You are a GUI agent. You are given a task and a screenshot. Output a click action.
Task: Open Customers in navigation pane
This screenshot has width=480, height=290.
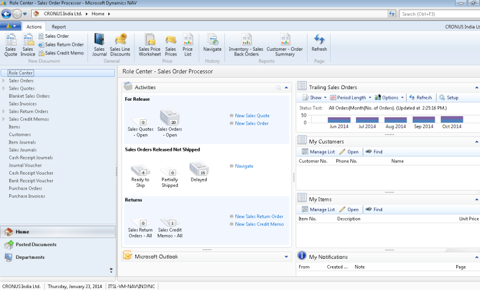(20, 134)
